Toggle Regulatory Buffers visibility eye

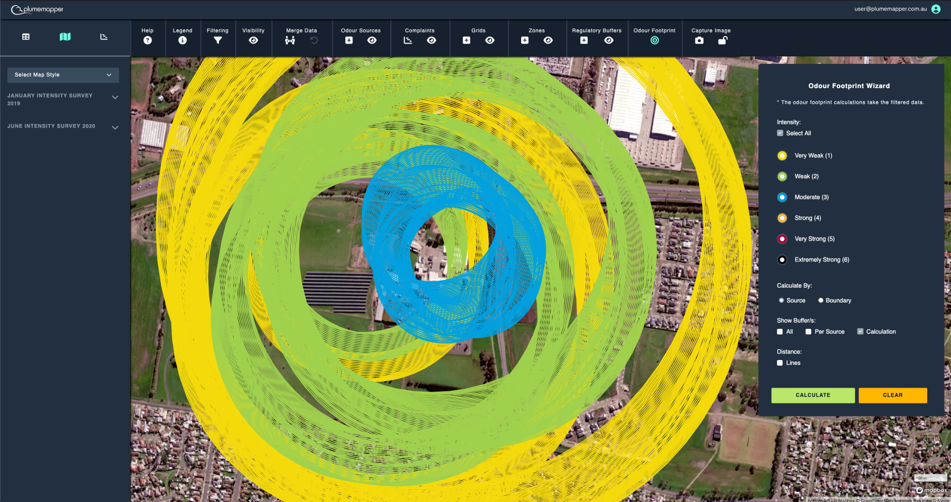tap(609, 41)
